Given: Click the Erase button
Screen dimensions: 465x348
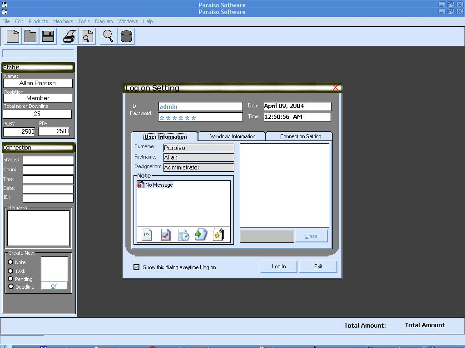Looking at the screenshot, I should (312, 236).
